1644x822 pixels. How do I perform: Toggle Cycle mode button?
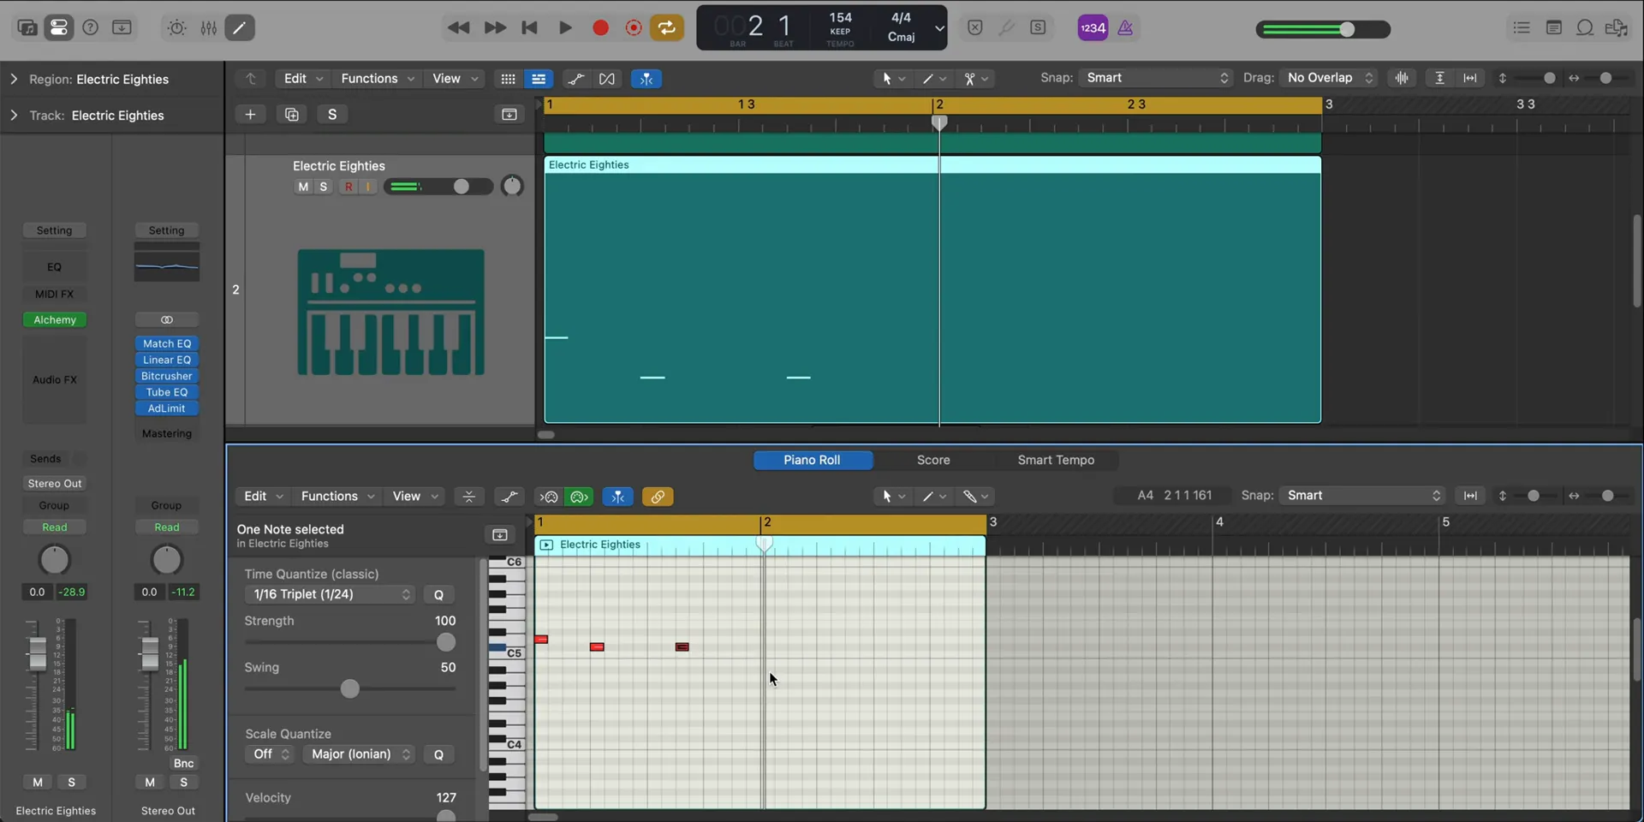666,27
